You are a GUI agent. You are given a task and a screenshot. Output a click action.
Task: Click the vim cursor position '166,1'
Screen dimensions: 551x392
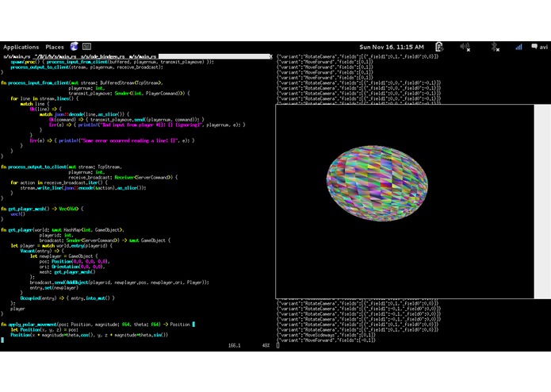pos(235,346)
